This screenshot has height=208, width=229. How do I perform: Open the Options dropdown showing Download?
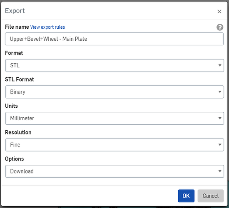click(x=114, y=171)
